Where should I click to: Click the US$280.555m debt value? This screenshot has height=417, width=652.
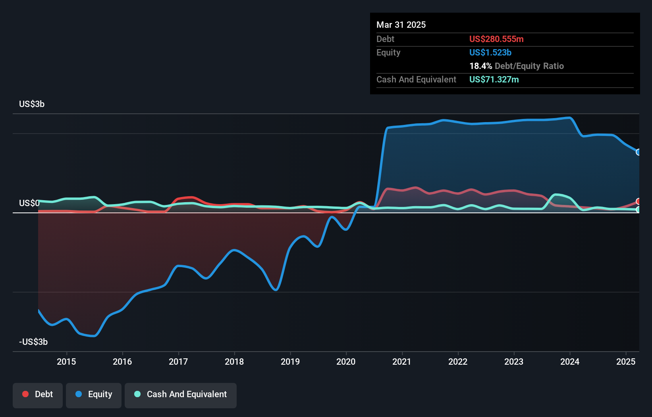tap(496, 39)
